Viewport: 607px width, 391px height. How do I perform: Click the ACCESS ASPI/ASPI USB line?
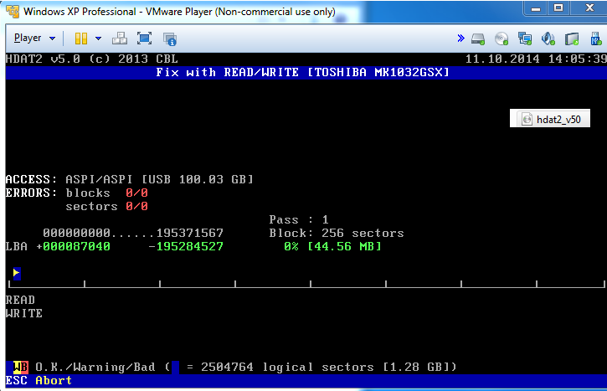(x=129, y=179)
